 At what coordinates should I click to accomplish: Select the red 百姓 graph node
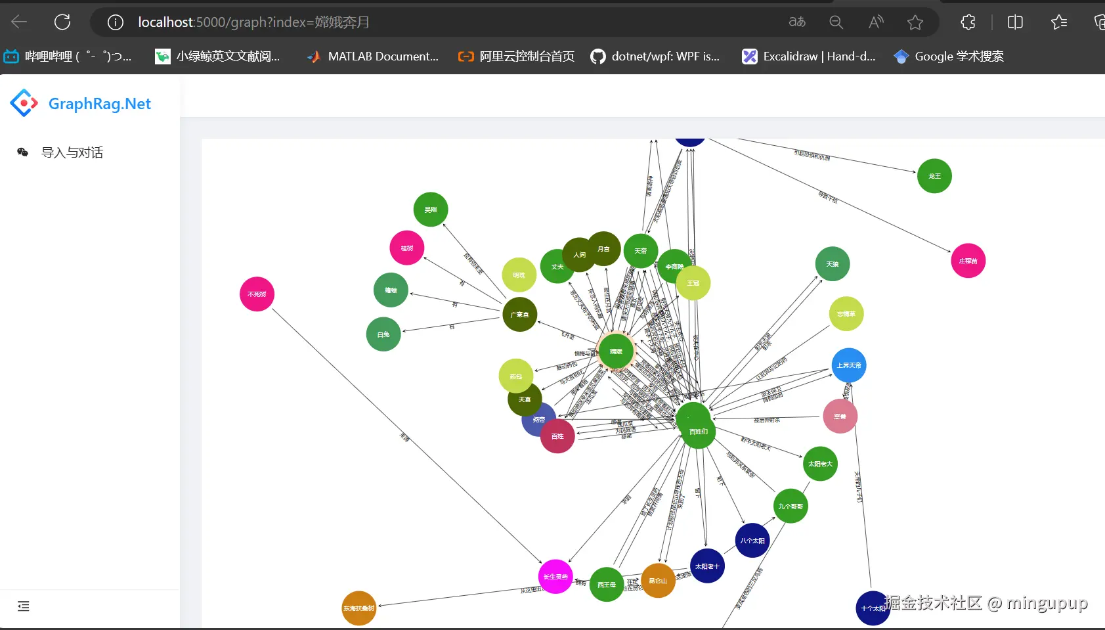coord(557,436)
